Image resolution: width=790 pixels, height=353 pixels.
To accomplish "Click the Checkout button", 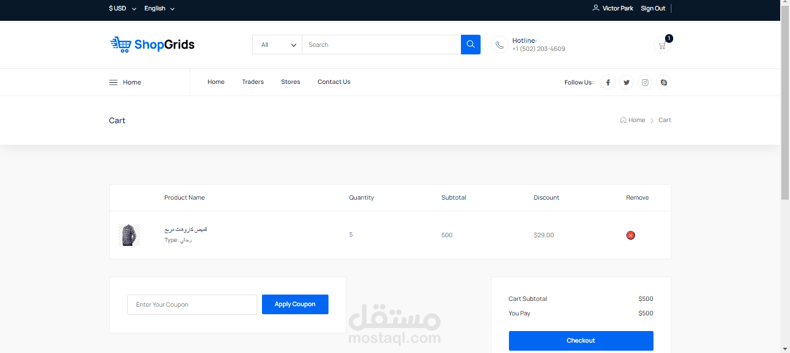I will click(x=581, y=340).
